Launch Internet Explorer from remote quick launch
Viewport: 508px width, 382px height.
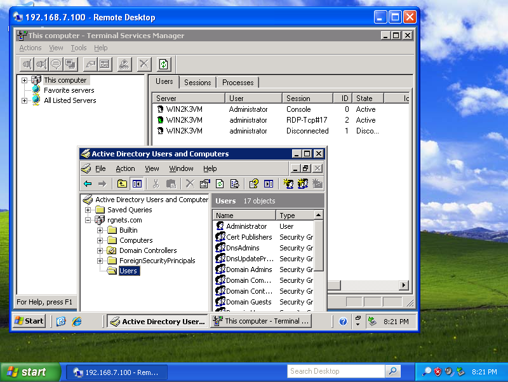pyautogui.click(x=77, y=322)
